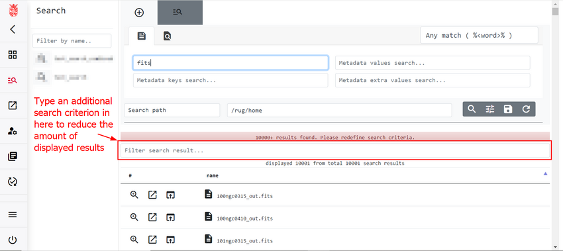Select the document search sub-tab
The image size is (563, 251).
[x=142, y=36]
